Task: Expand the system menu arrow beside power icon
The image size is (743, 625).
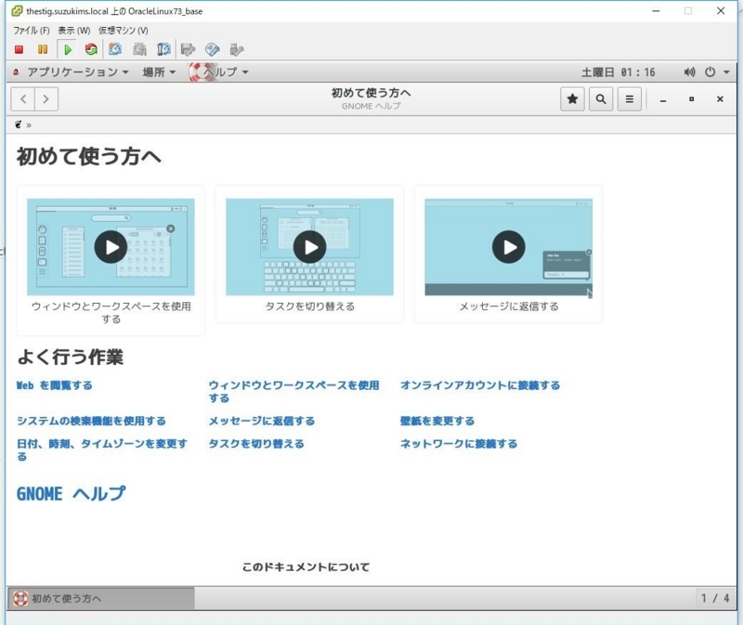Action: click(726, 72)
